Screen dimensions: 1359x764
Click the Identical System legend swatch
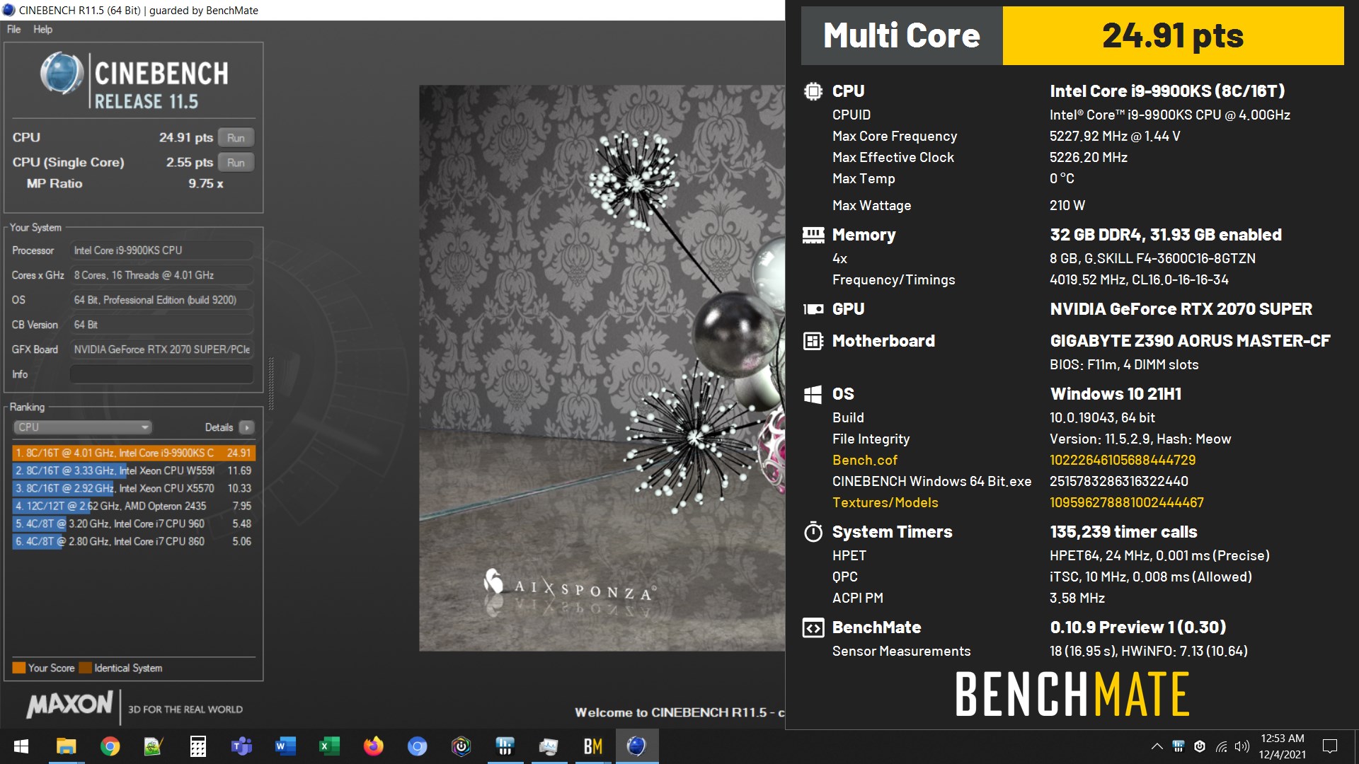pyautogui.click(x=86, y=668)
